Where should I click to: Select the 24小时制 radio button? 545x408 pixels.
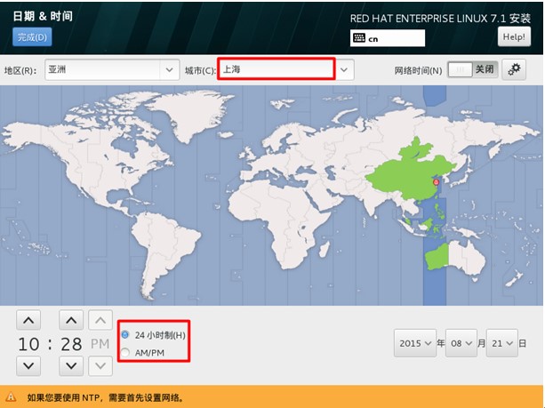(125, 335)
